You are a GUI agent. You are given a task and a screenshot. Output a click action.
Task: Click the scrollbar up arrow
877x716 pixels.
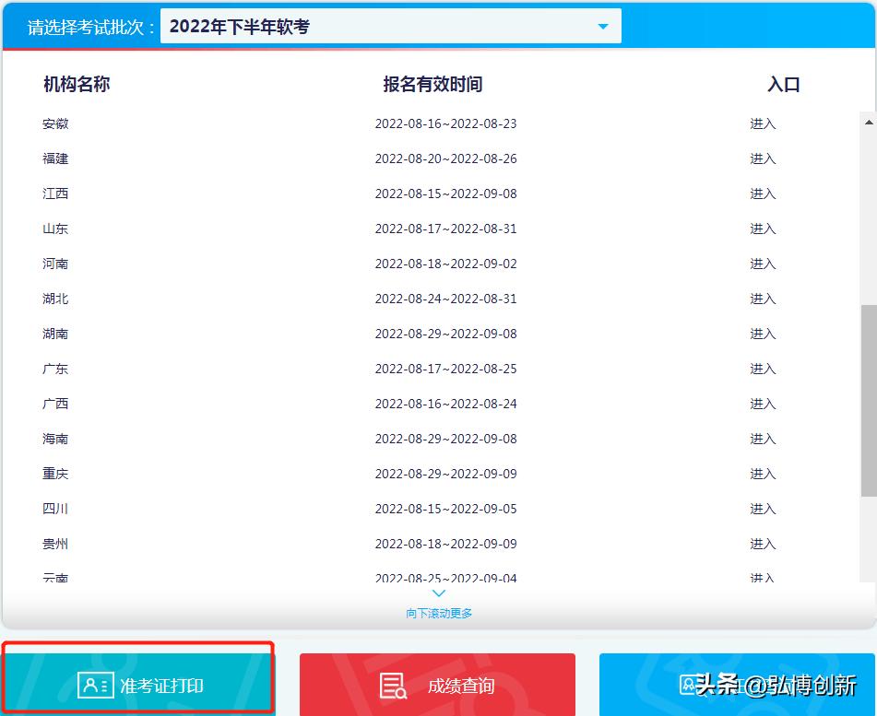click(x=866, y=121)
